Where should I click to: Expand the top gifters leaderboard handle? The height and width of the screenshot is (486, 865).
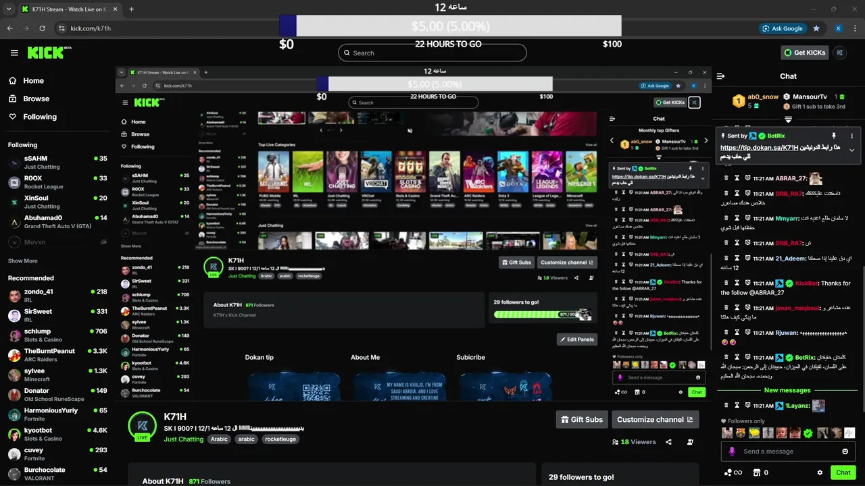(x=788, y=119)
